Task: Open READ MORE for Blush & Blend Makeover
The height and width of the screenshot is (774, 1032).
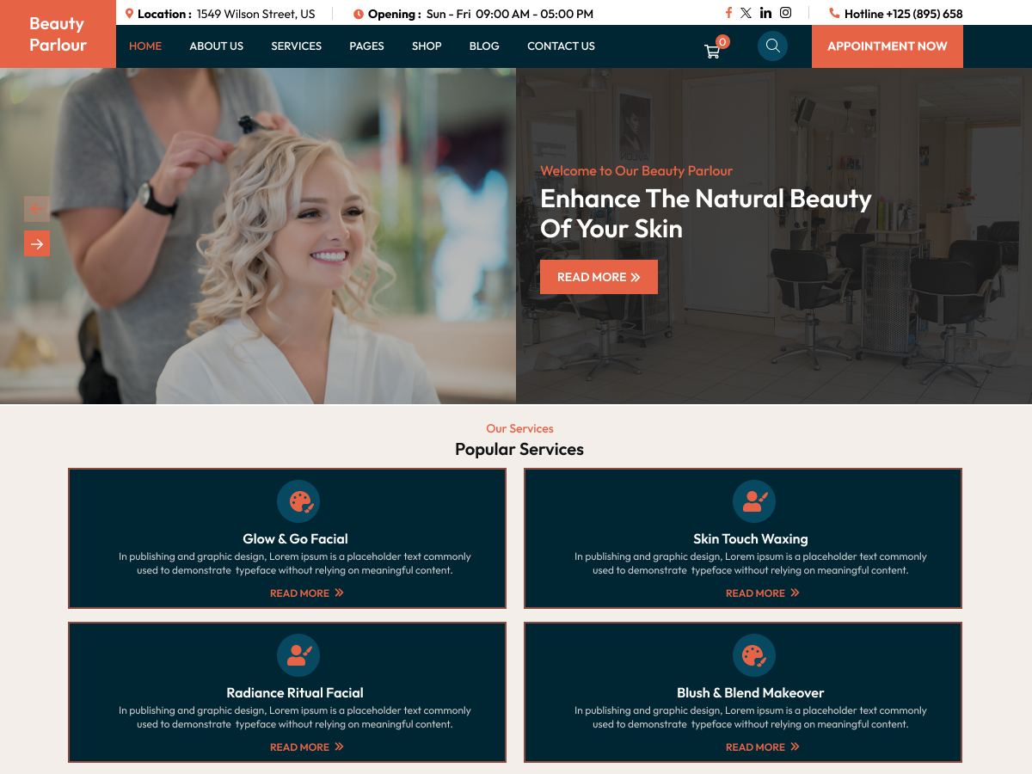Action: point(762,746)
